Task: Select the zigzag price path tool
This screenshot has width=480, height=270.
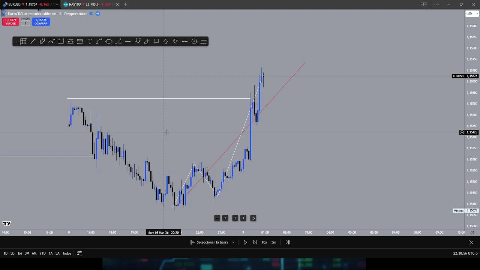Action: [x=52, y=41]
